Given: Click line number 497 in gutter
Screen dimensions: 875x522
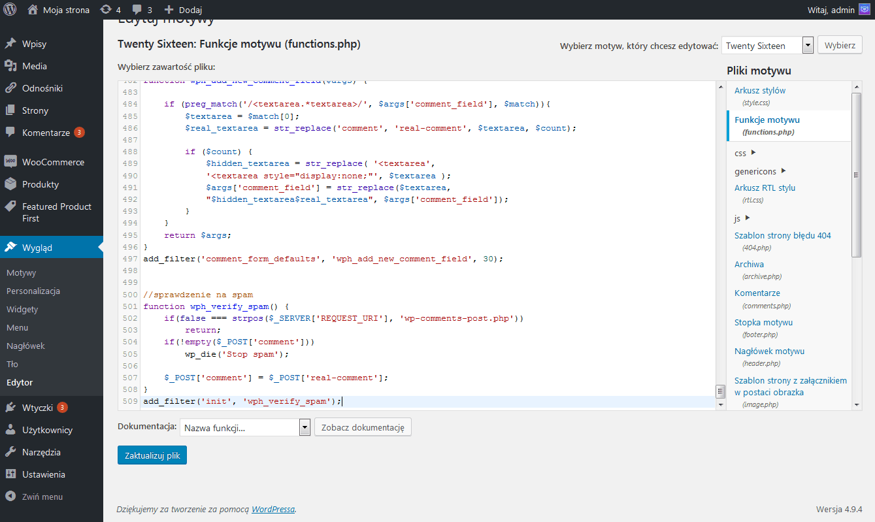Looking at the screenshot, I should click(x=130, y=259).
